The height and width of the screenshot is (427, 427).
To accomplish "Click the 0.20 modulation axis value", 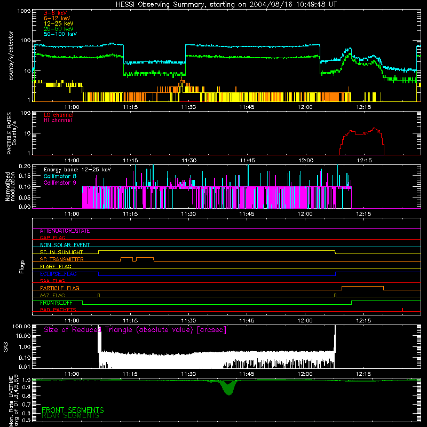I will (25, 167).
